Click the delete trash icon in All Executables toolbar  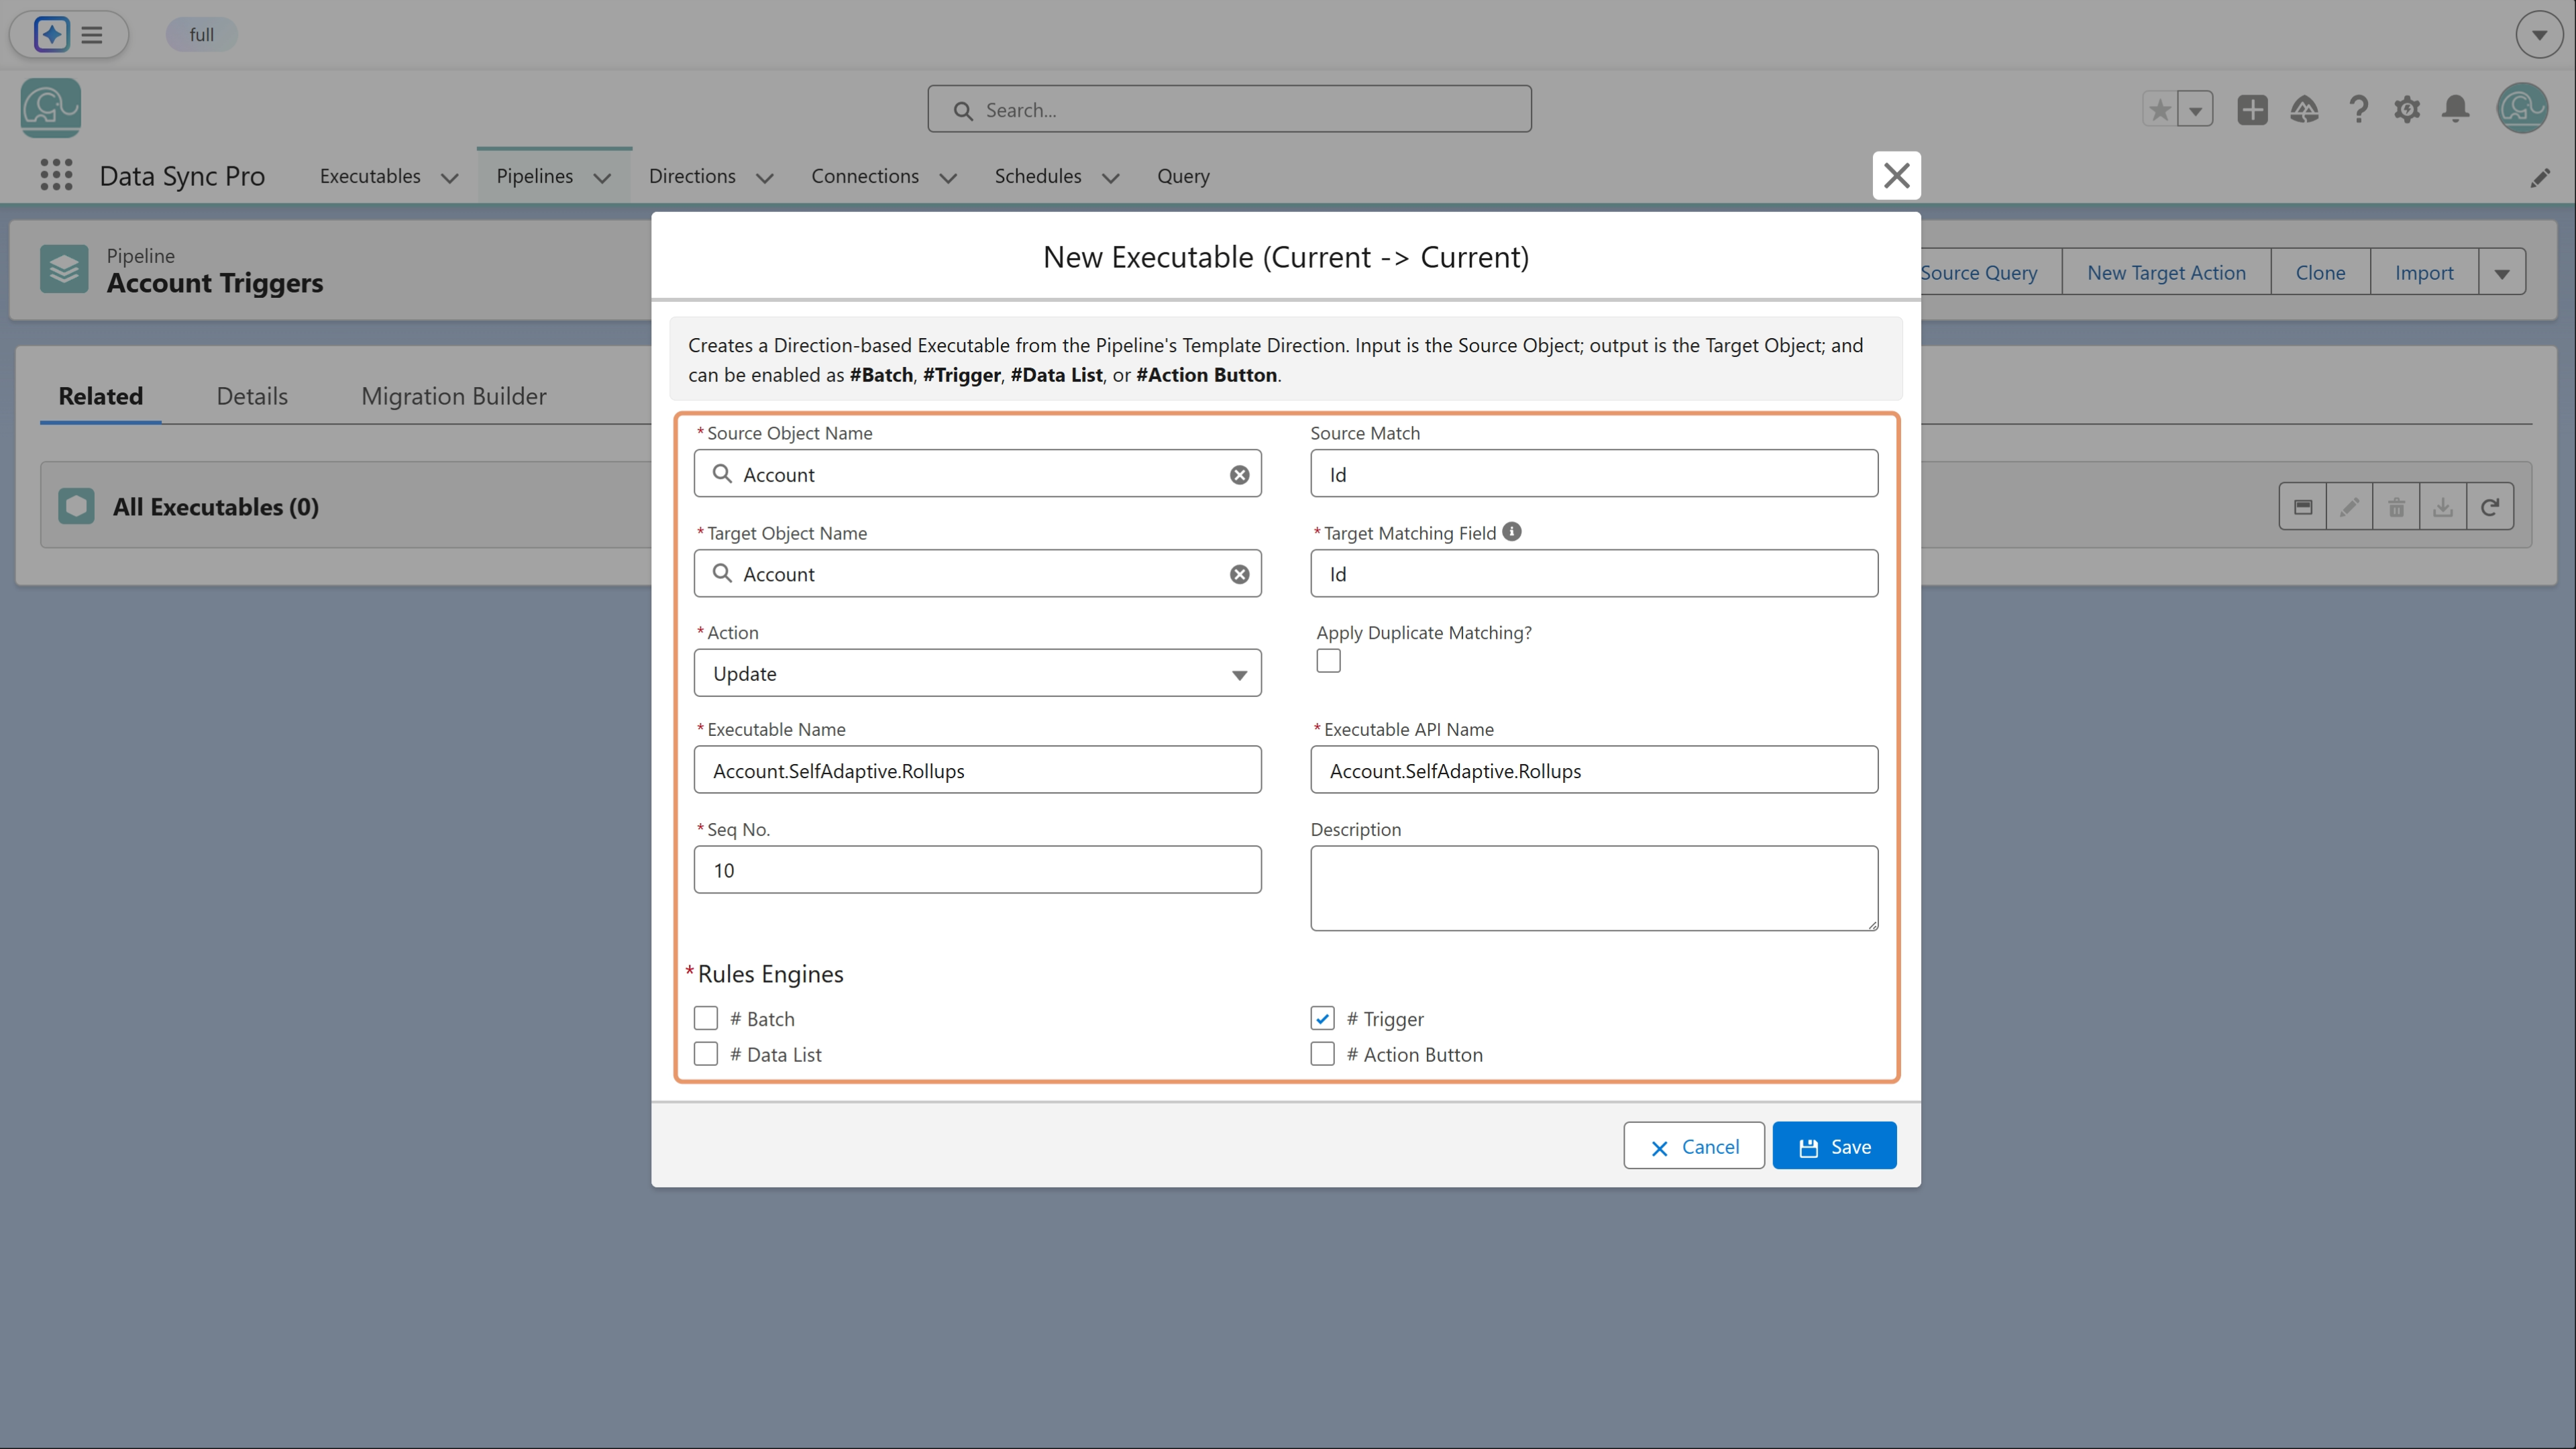2396,507
